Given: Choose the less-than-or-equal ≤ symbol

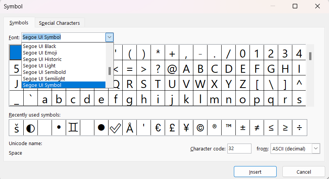Looking at the screenshot, I should pos(271,128).
